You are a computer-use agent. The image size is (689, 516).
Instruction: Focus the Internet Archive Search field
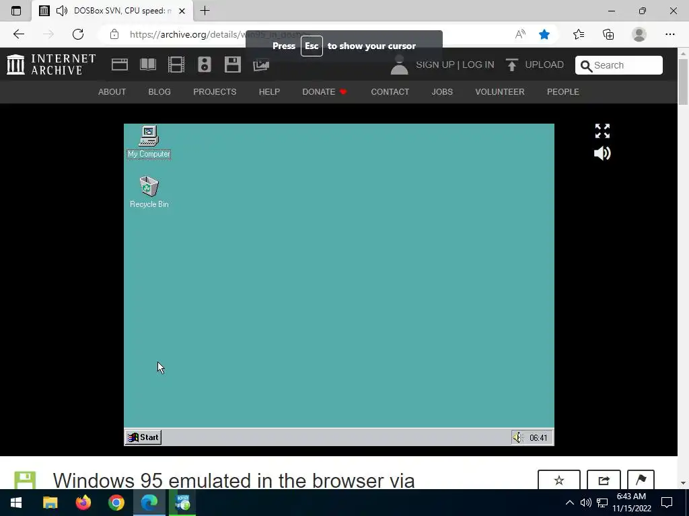619,65
